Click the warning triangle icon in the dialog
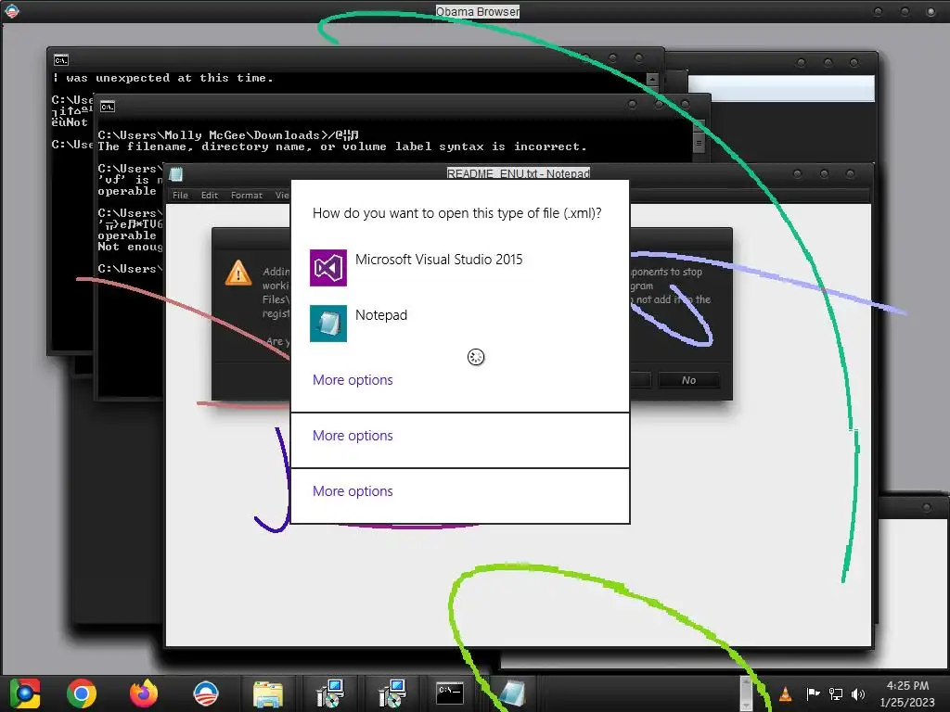Image resolution: width=950 pixels, height=712 pixels. [x=238, y=273]
